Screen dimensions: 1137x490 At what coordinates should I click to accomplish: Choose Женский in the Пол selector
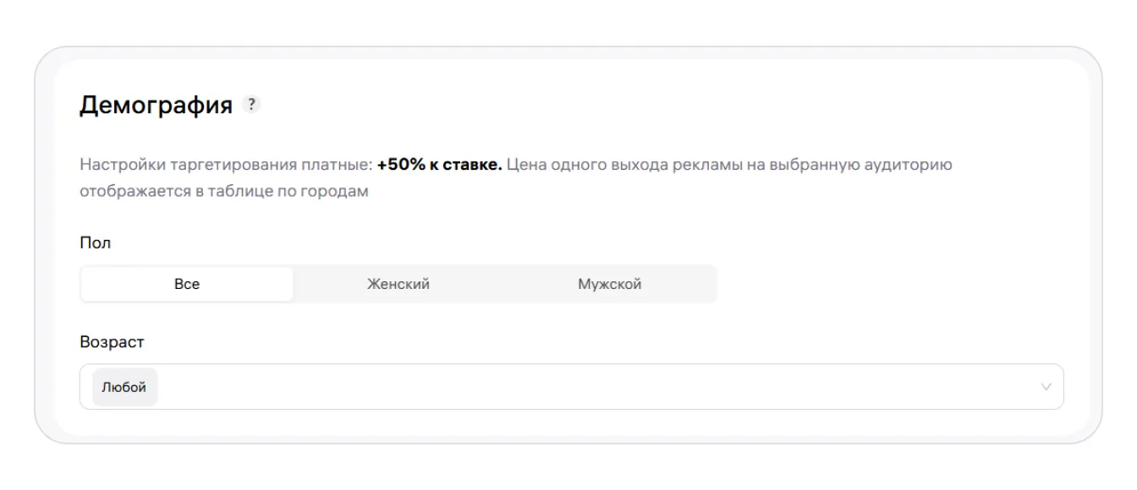point(398,284)
